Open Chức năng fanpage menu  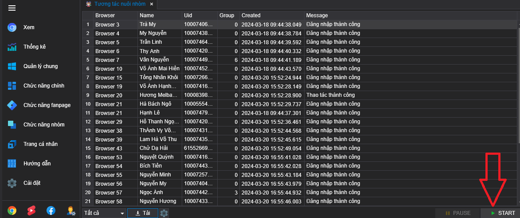point(47,105)
